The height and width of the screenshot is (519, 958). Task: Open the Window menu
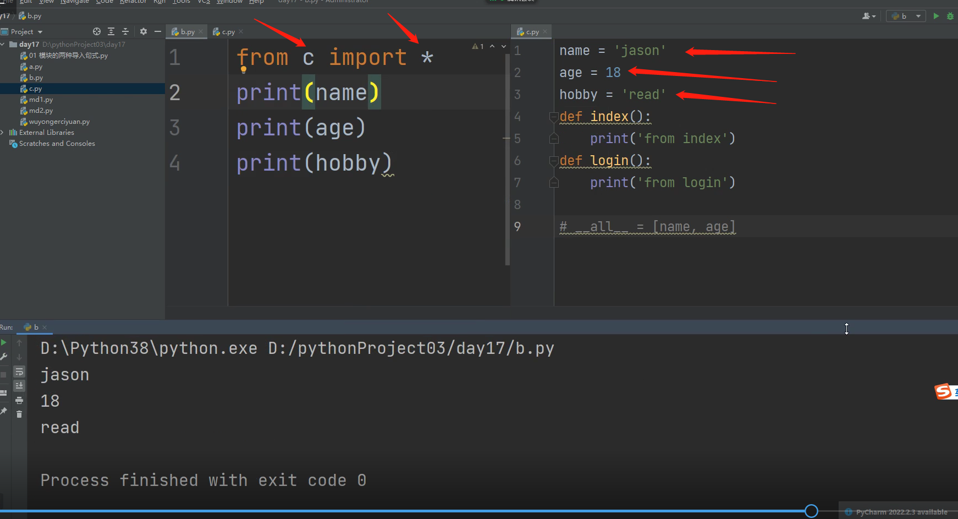[x=229, y=2]
